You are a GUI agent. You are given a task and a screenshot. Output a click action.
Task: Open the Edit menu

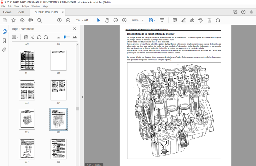(x=10, y=6)
